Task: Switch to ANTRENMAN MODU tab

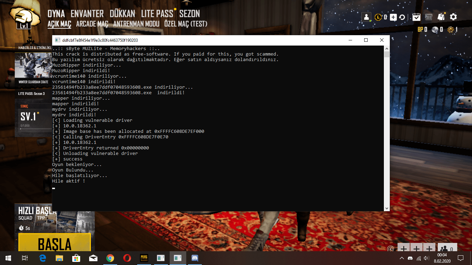Action: (x=136, y=24)
